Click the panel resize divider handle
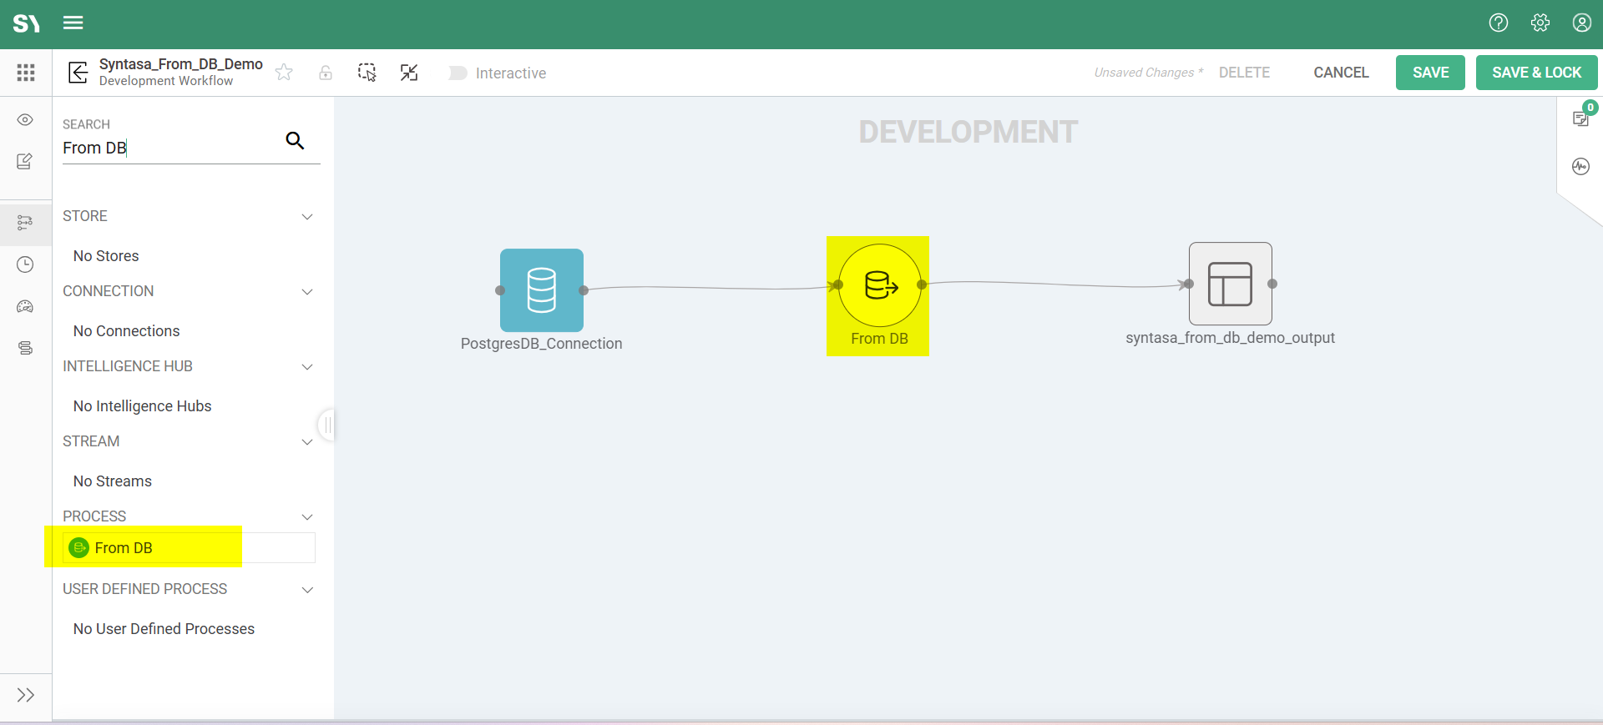Screen dimensions: 1603x725 tap(327, 425)
